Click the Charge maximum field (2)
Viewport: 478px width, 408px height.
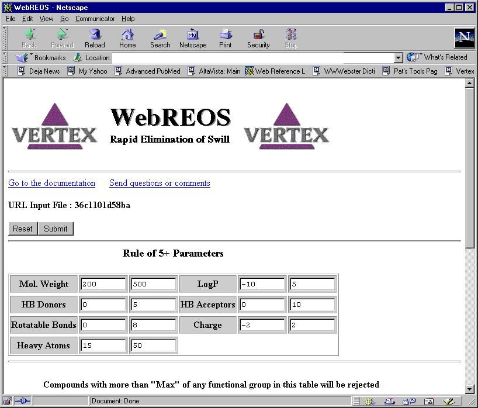point(313,325)
